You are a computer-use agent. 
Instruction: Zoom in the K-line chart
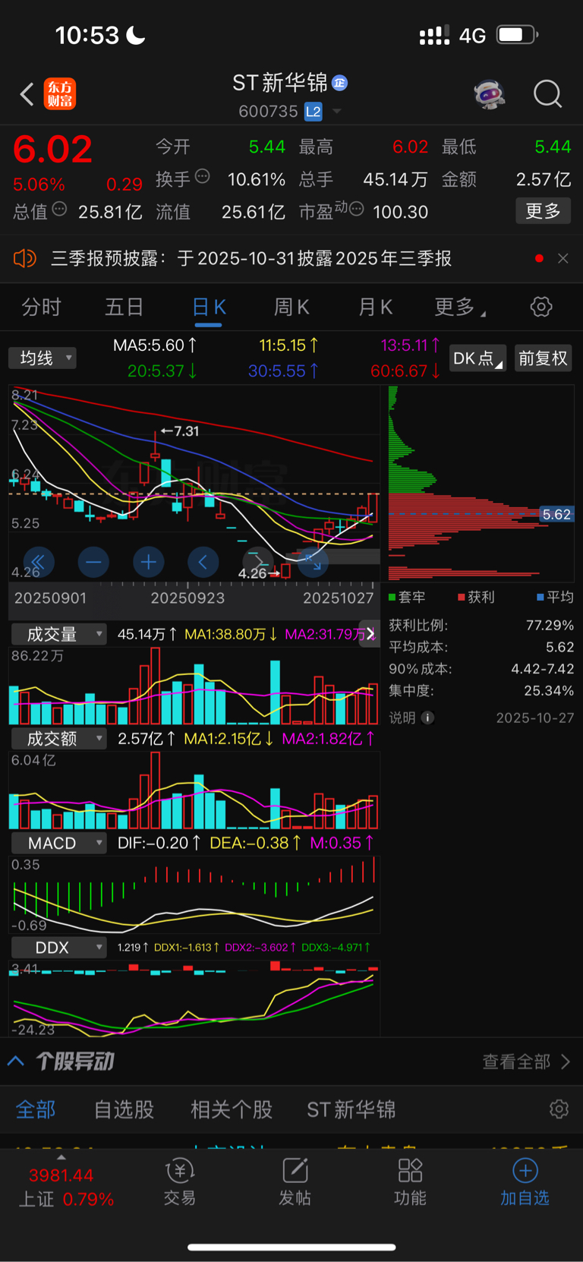[149, 562]
